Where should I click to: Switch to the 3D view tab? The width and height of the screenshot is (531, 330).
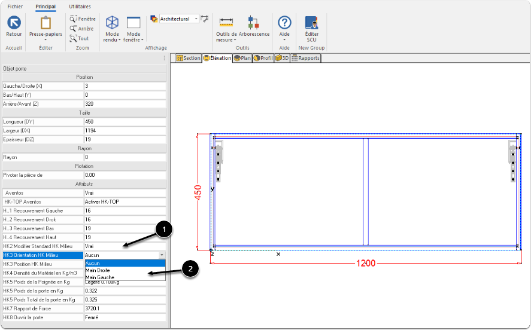pyautogui.click(x=282, y=58)
